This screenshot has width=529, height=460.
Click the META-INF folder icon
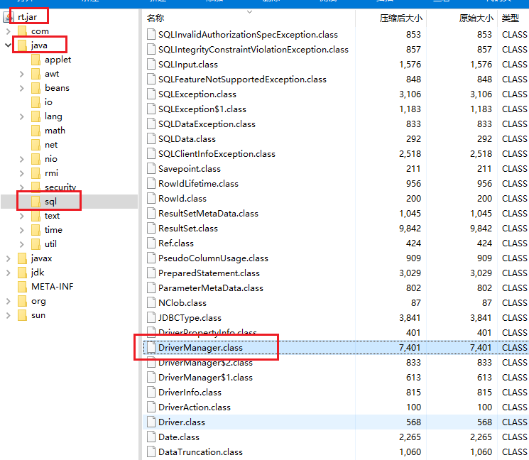point(22,287)
